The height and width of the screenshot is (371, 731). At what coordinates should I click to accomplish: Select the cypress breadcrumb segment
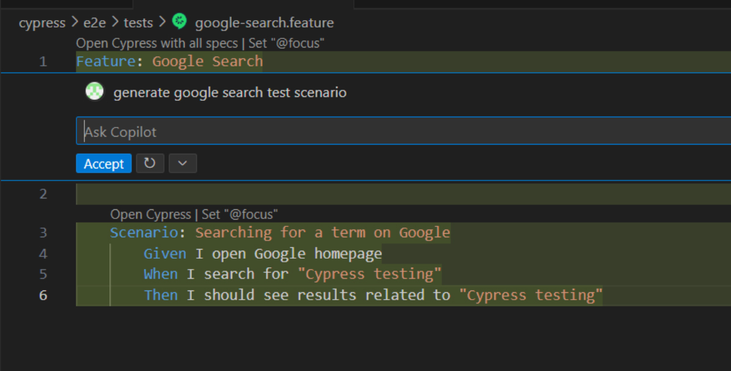[x=42, y=23]
